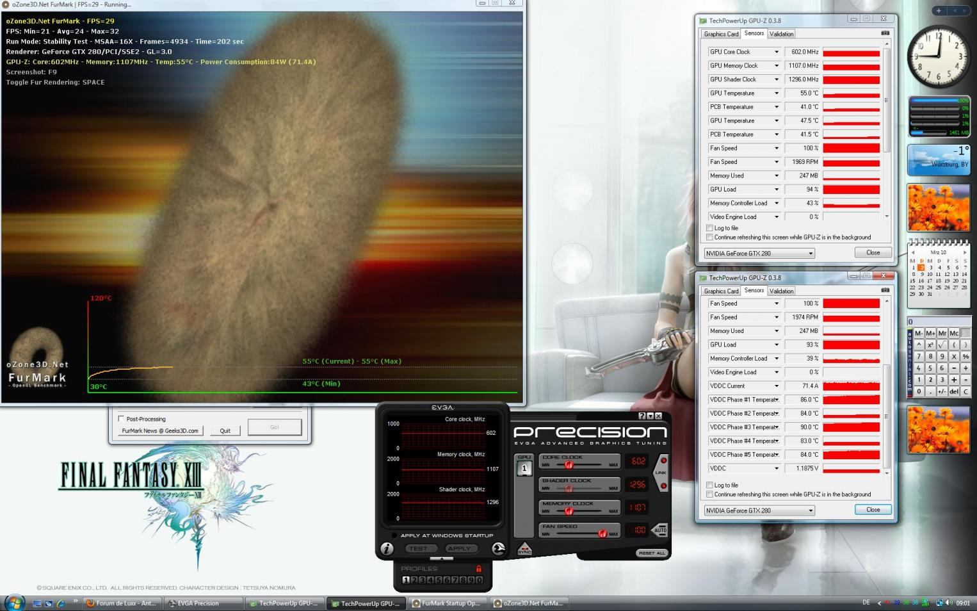Select profile slot 1 in Precision
This screenshot has height=611, width=977.
pos(406,580)
